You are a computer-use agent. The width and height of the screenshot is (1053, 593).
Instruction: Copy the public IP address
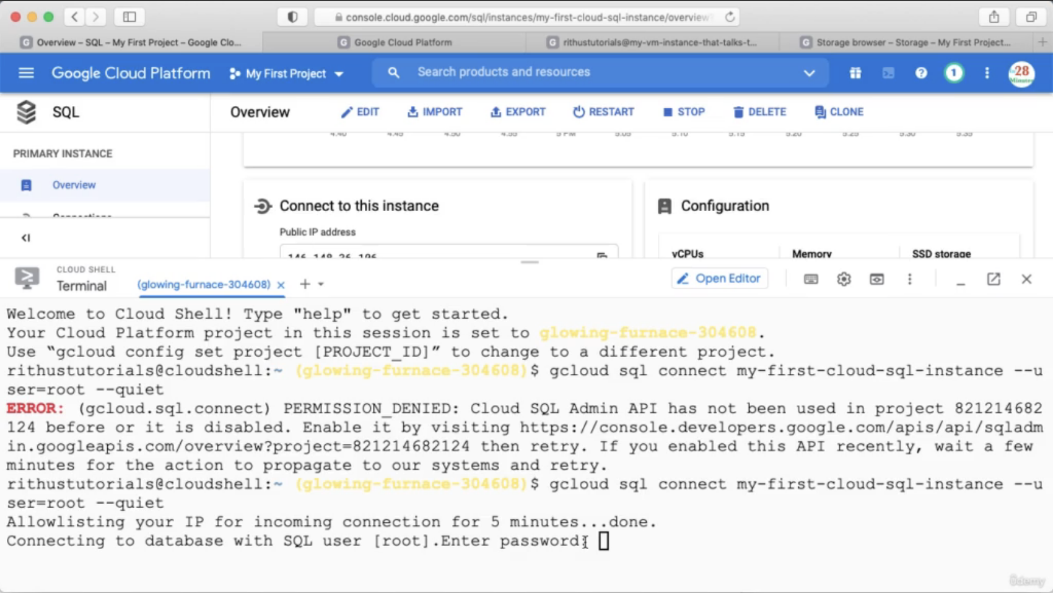(602, 254)
